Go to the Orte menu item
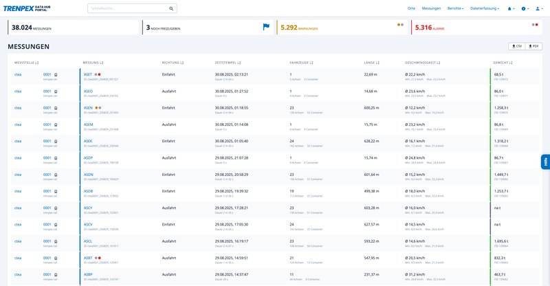The image size is (550, 286). point(411,9)
